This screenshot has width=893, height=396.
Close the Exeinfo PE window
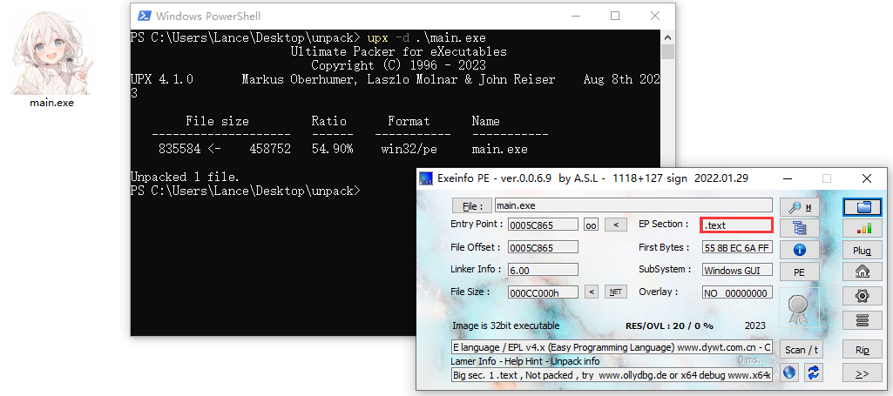(866, 178)
